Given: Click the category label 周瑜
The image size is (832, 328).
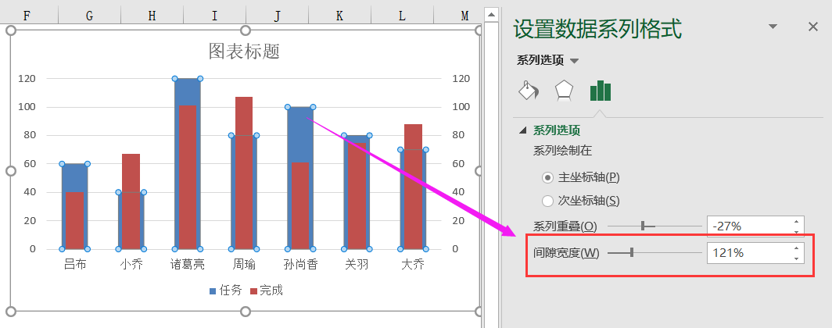Looking at the screenshot, I should click(x=243, y=265).
